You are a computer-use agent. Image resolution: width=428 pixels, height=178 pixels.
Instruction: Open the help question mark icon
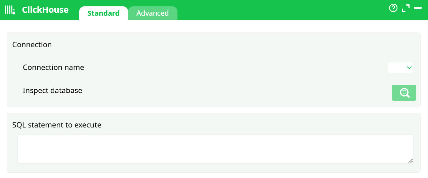pyautogui.click(x=393, y=8)
